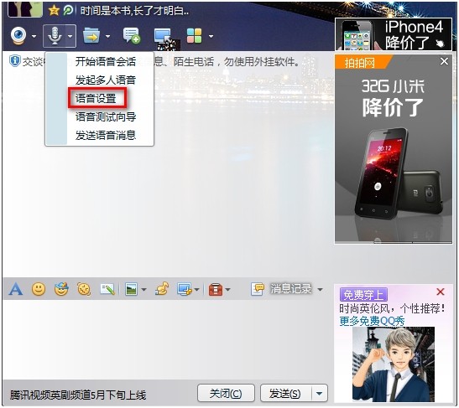Viewport: 459px width, 408px height.
Task: Expand the send picture dropdown arrow
Action: pos(143,290)
